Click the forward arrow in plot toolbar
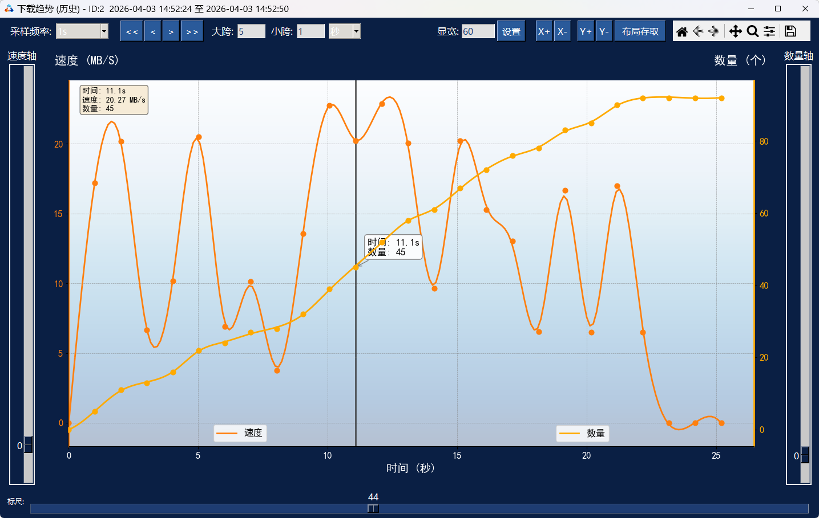The width and height of the screenshot is (819, 518). pyautogui.click(x=714, y=31)
